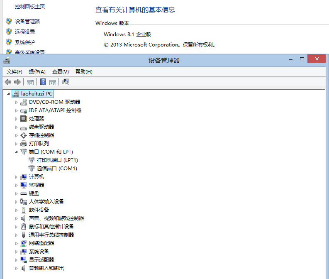Image resolution: width=329 pixels, height=279 pixels.
Task: Click the show/hide console tree icon
Action: click(x=30, y=82)
